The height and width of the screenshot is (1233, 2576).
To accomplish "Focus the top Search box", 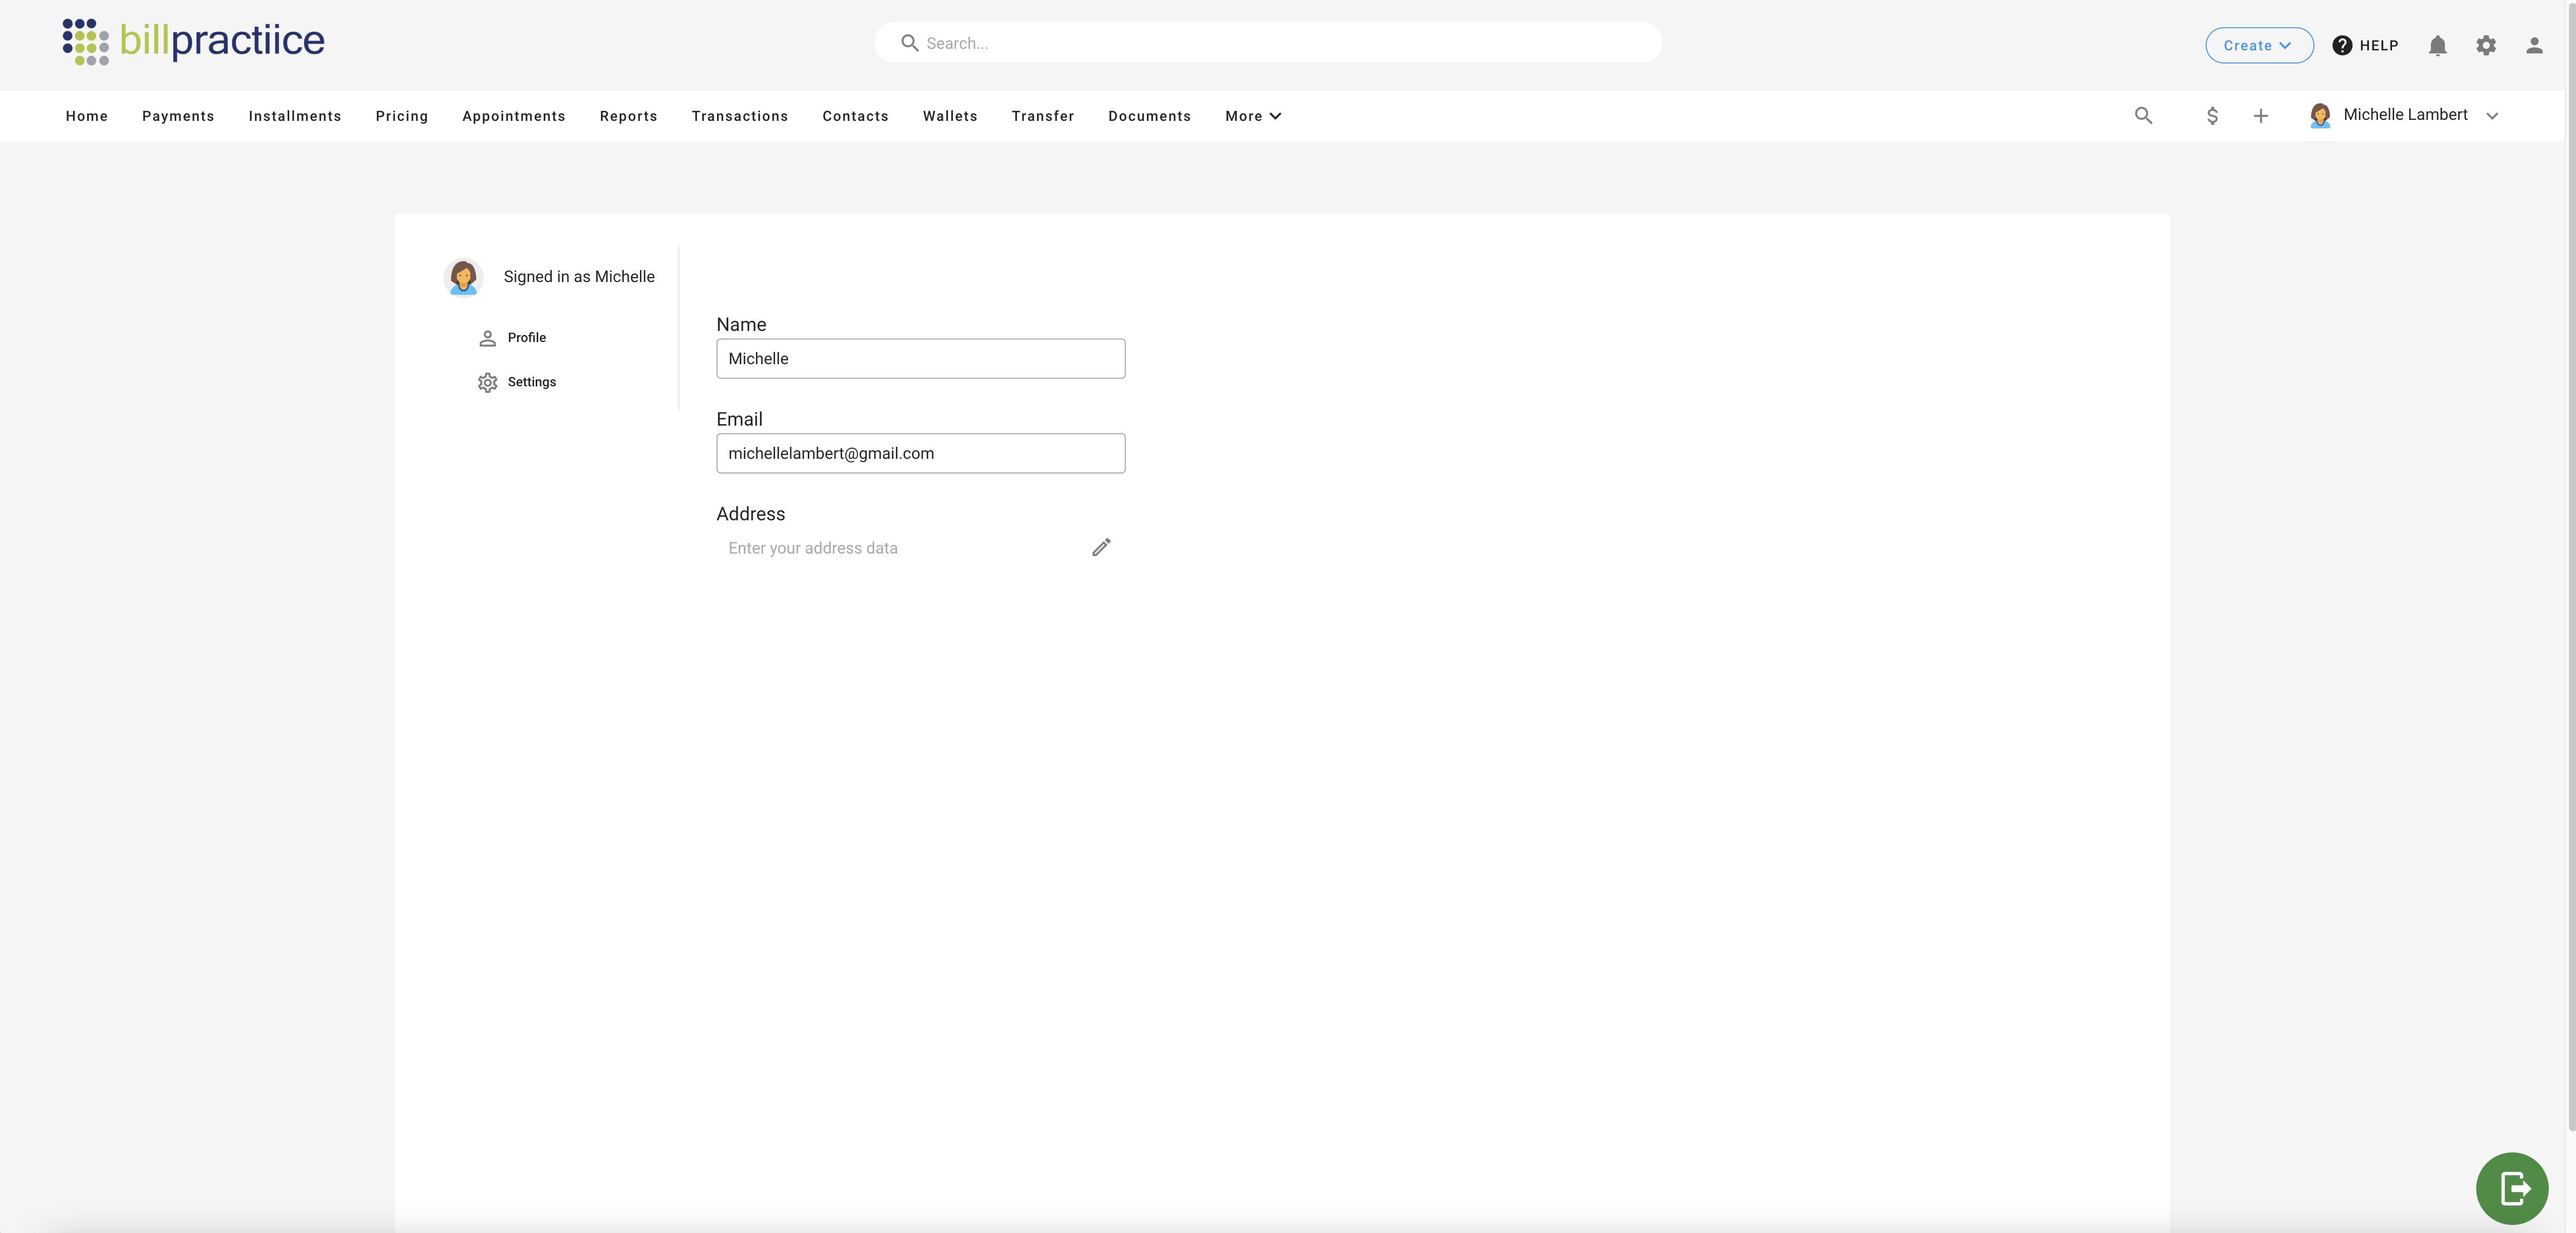I will [x=1268, y=43].
